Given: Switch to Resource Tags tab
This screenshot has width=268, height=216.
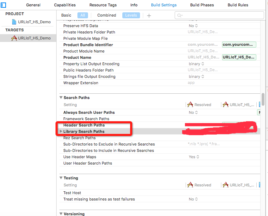Looking at the screenshot, I should pyautogui.click(x=103, y=5).
